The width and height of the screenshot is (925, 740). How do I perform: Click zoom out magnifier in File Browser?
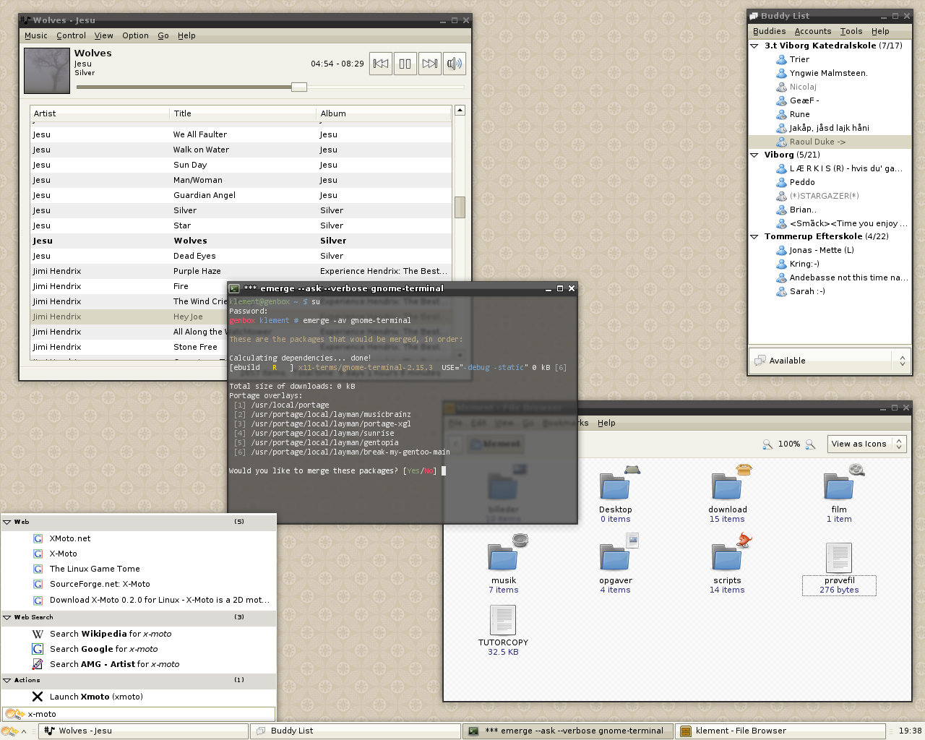[x=767, y=444]
